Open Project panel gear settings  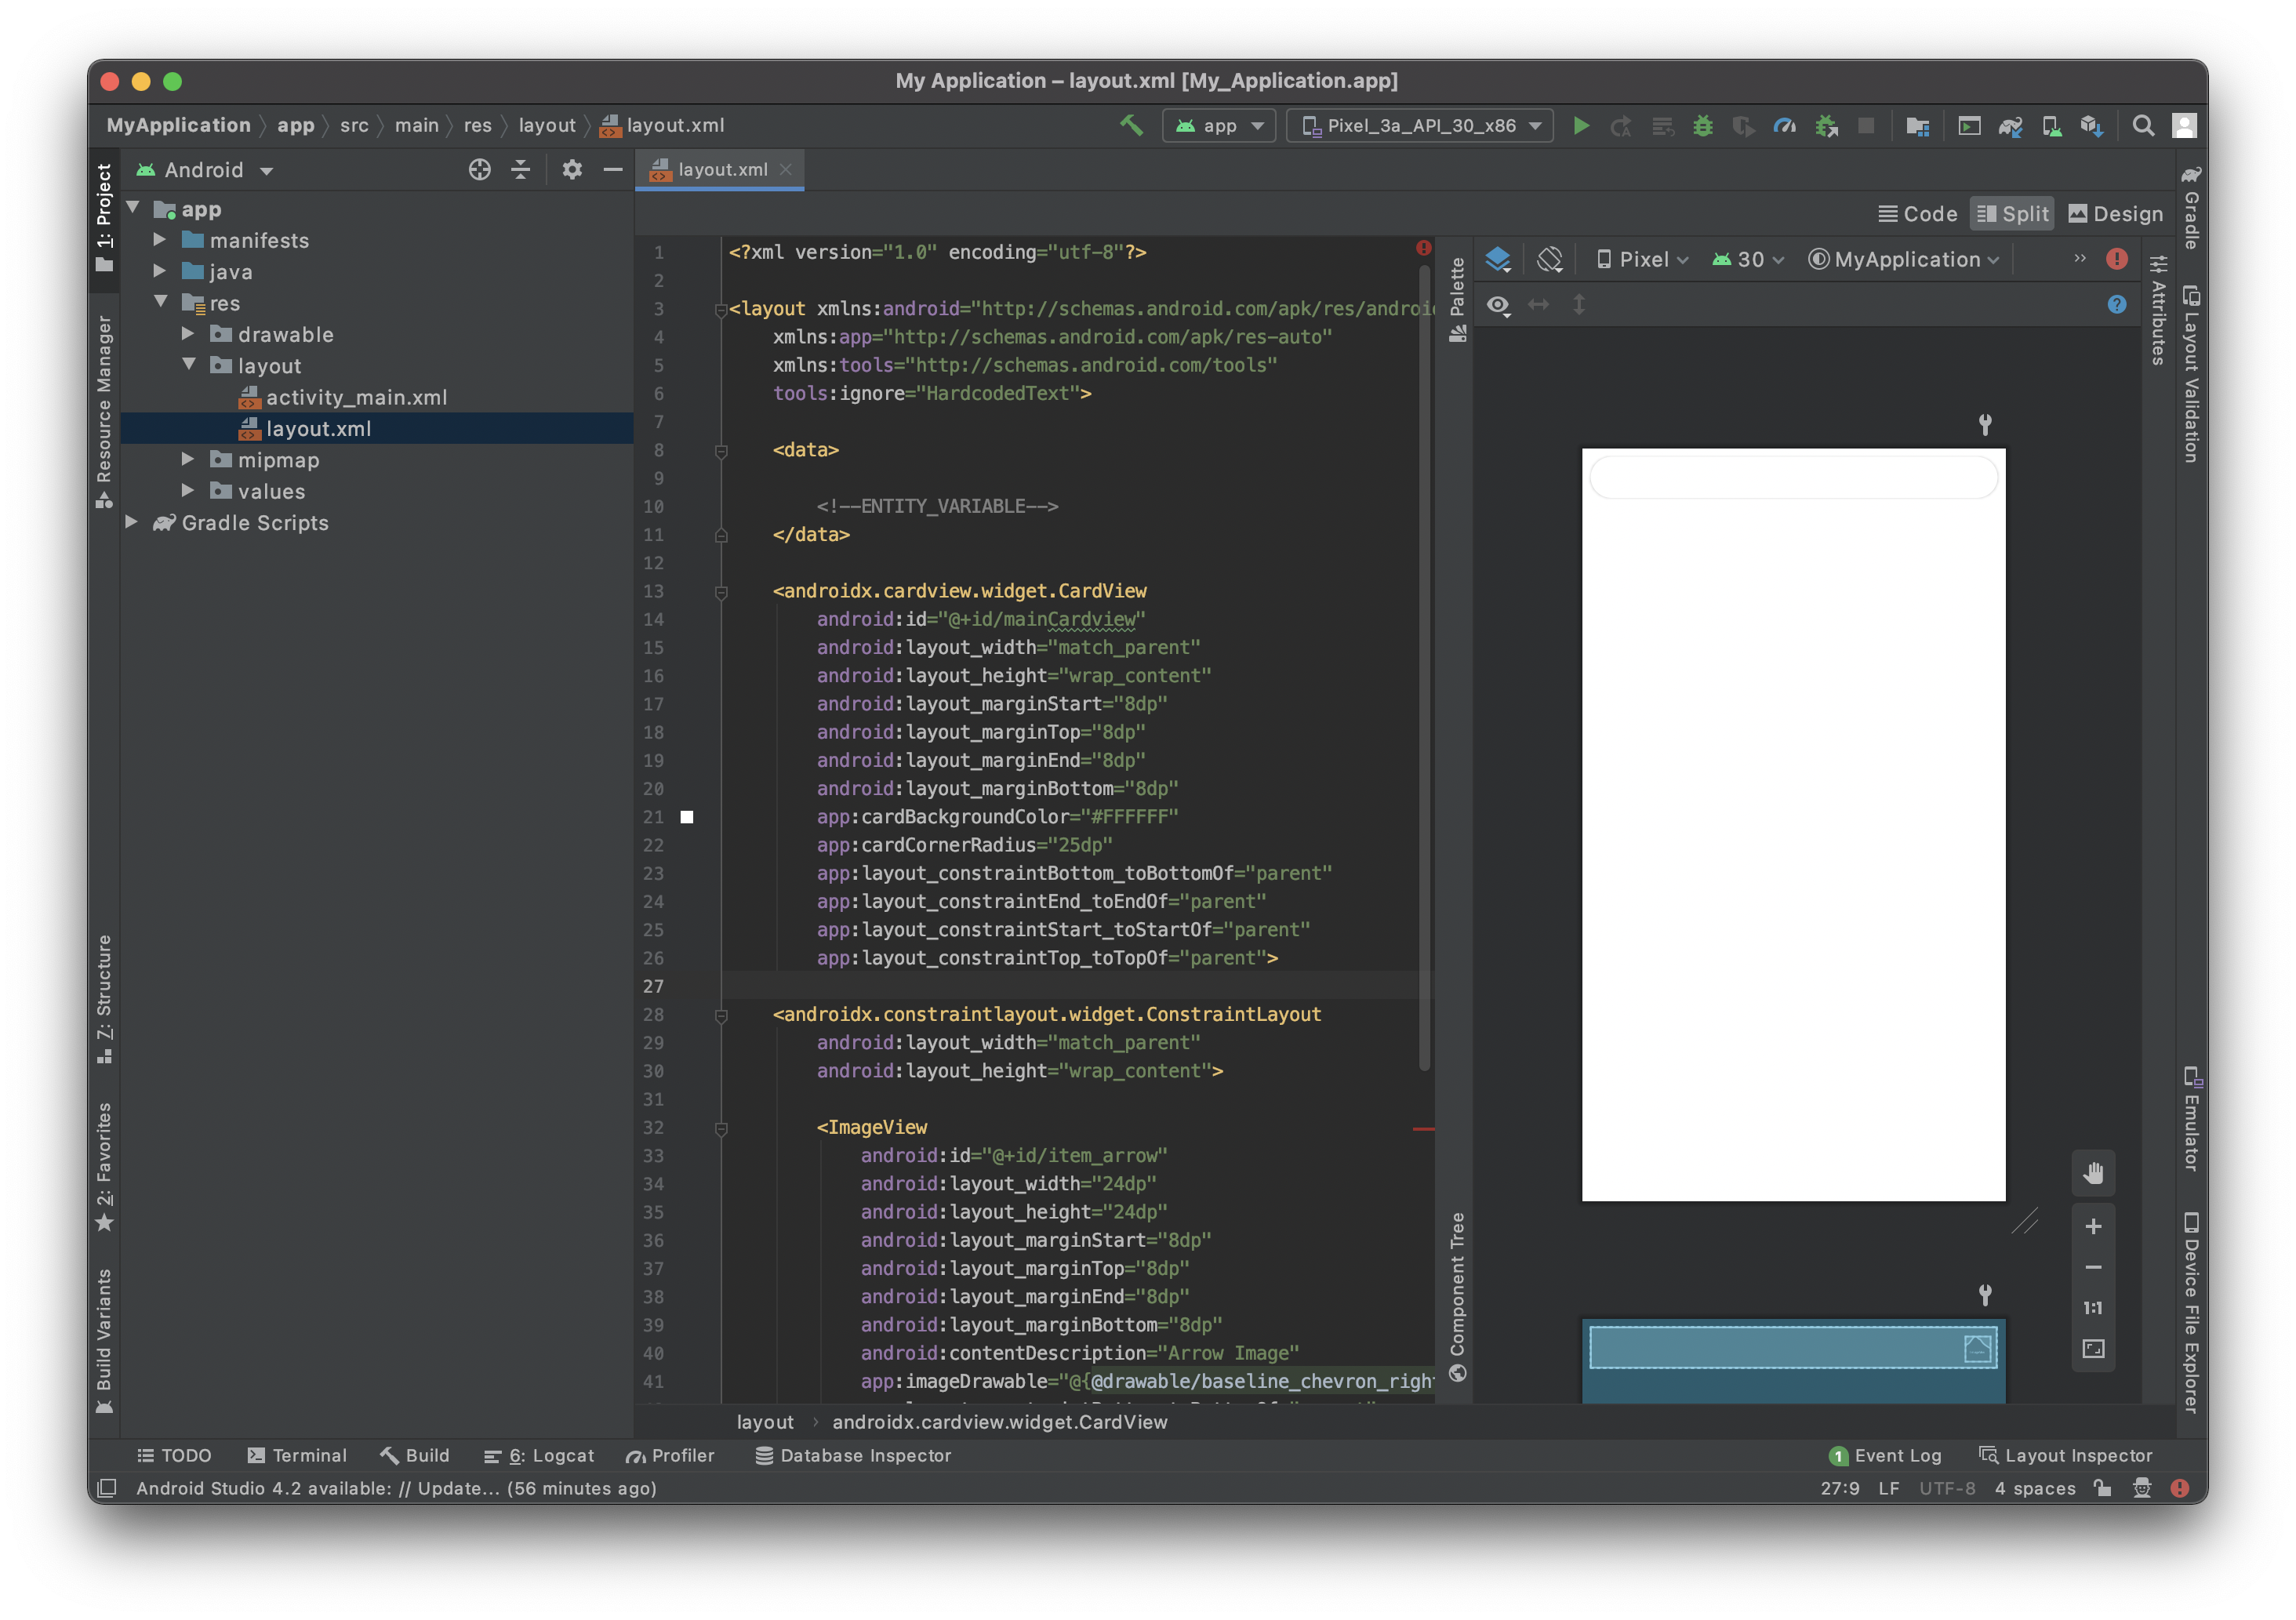(572, 170)
